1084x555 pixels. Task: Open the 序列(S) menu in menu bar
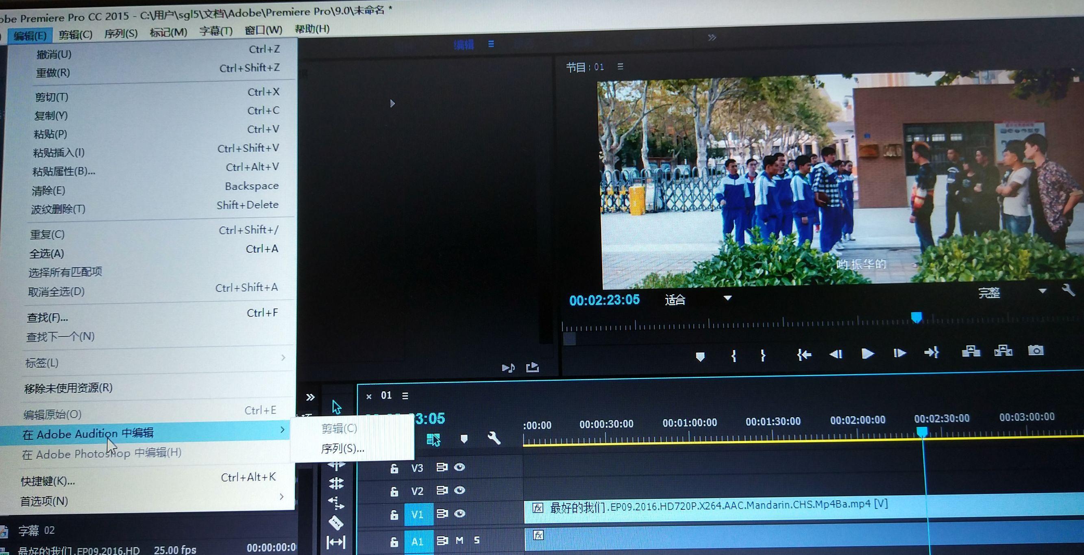click(x=120, y=34)
